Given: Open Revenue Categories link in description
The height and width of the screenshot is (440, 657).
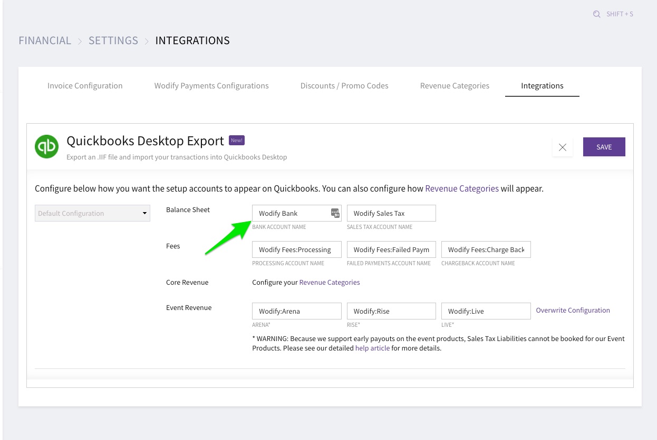Looking at the screenshot, I should (x=462, y=188).
